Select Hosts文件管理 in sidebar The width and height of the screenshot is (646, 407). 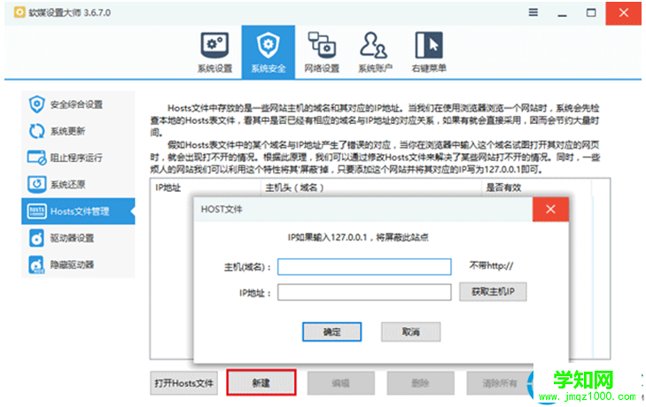click(78, 211)
